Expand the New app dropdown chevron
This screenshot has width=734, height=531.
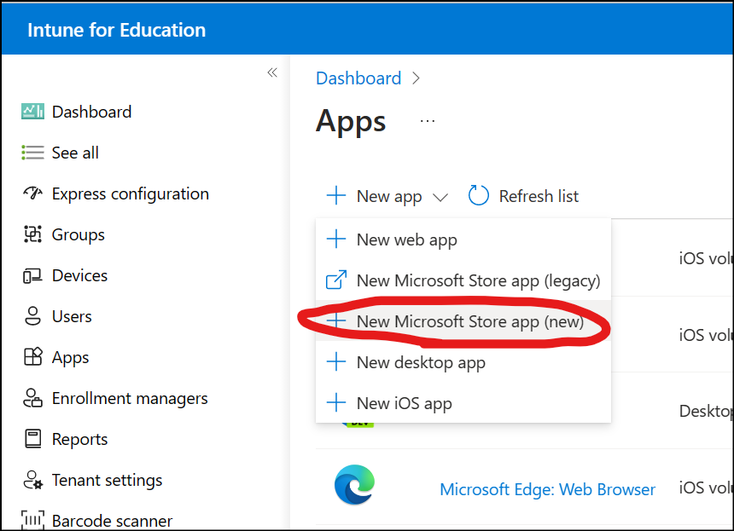[440, 198]
